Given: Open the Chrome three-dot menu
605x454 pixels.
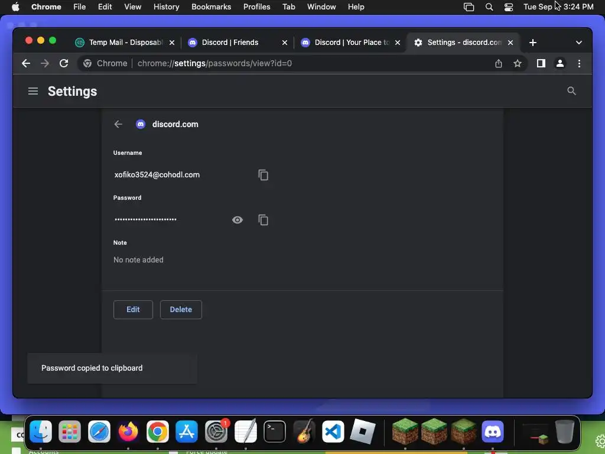Looking at the screenshot, I should [x=579, y=63].
